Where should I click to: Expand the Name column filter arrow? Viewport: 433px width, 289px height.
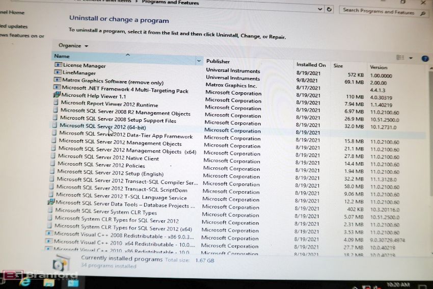pyautogui.click(x=199, y=61)
